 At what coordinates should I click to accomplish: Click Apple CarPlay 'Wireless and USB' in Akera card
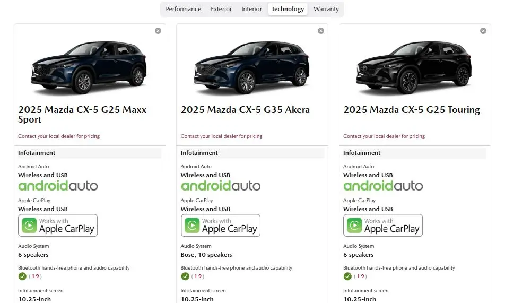pos(205,209)
